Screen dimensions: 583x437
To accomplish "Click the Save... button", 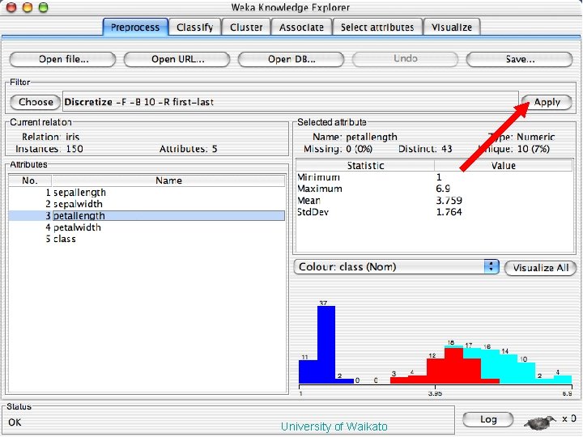I will coord(519,59).
